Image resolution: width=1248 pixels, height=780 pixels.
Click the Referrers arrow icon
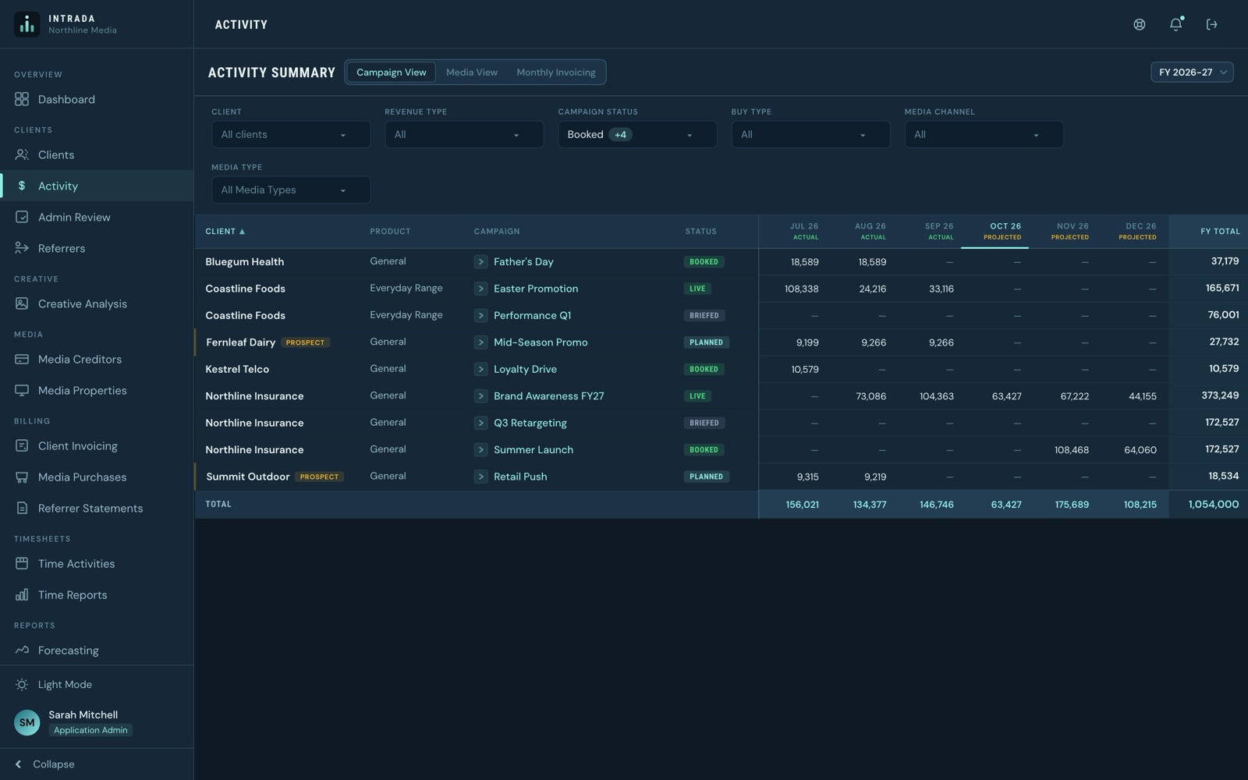pos(22,248)
